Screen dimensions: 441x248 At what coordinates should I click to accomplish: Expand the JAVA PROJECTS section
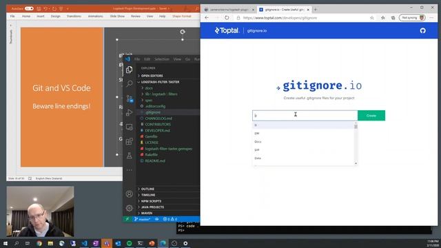(x=152, y=207)
